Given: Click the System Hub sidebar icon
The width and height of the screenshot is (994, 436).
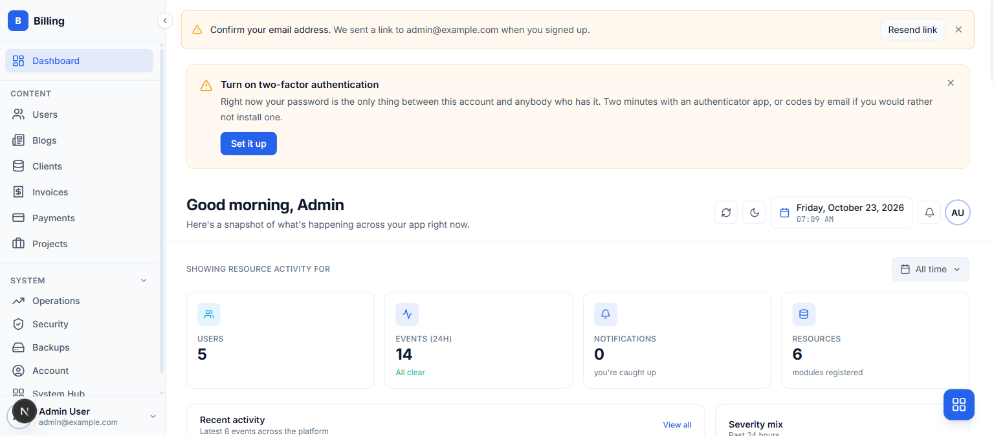Looking at the screenshot, I should point(19,393).
